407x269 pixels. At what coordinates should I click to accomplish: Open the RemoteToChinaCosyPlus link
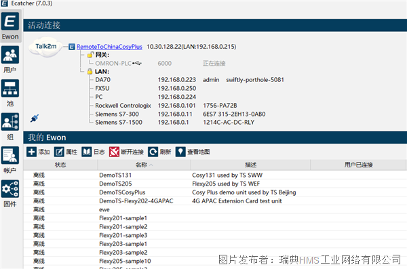click(x=109, y=47)
